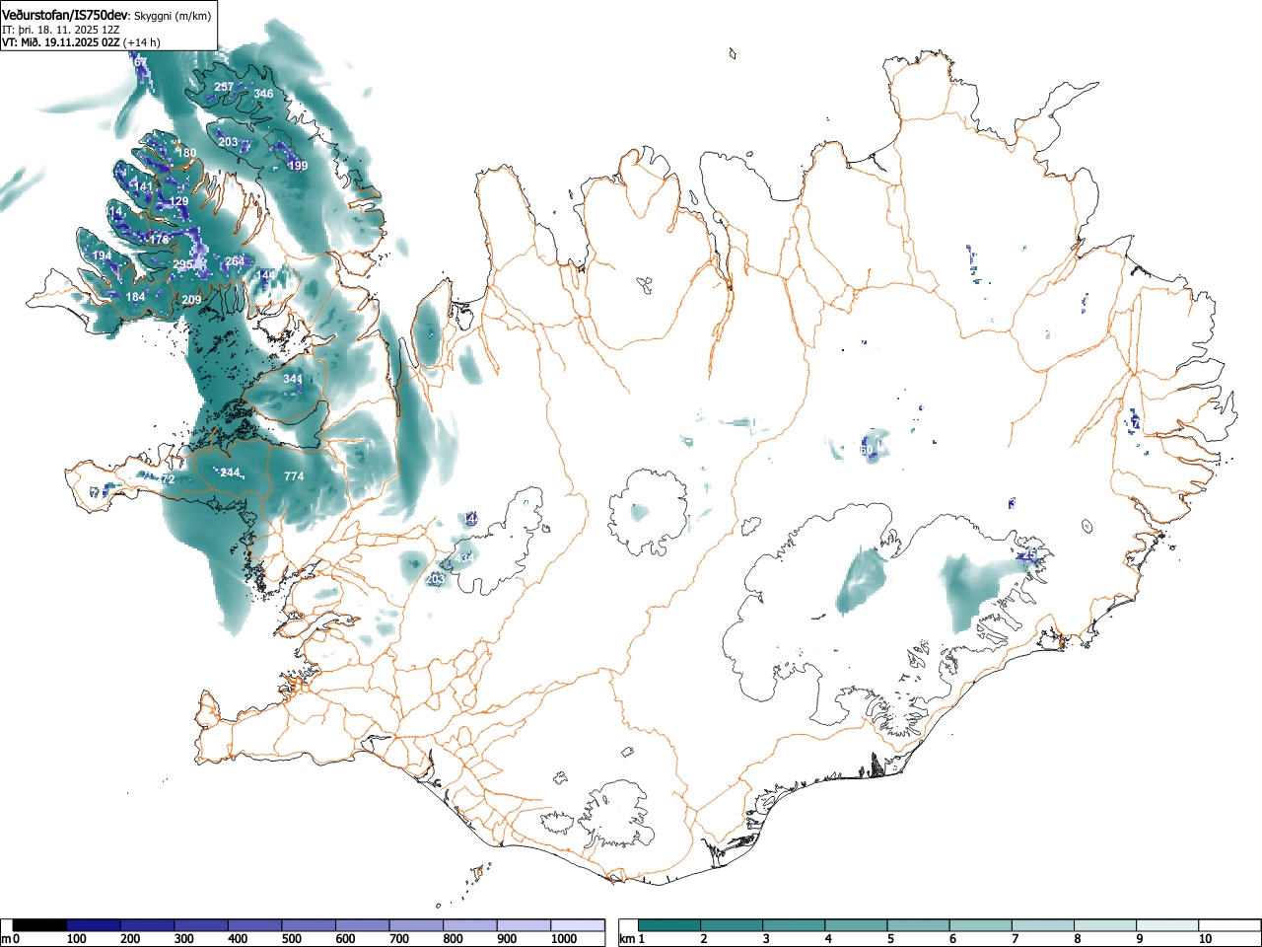1262x947 pixels.
Task: Select the 800–900 m legend swatch
Action: [x=469, y=925]
